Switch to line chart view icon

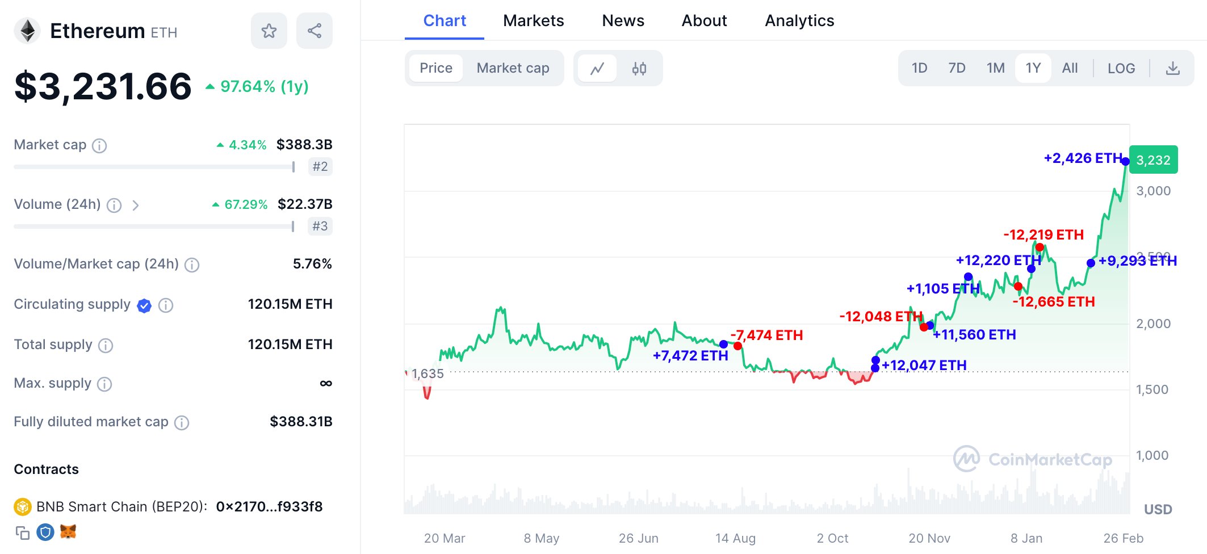click(x=597, y=69)
